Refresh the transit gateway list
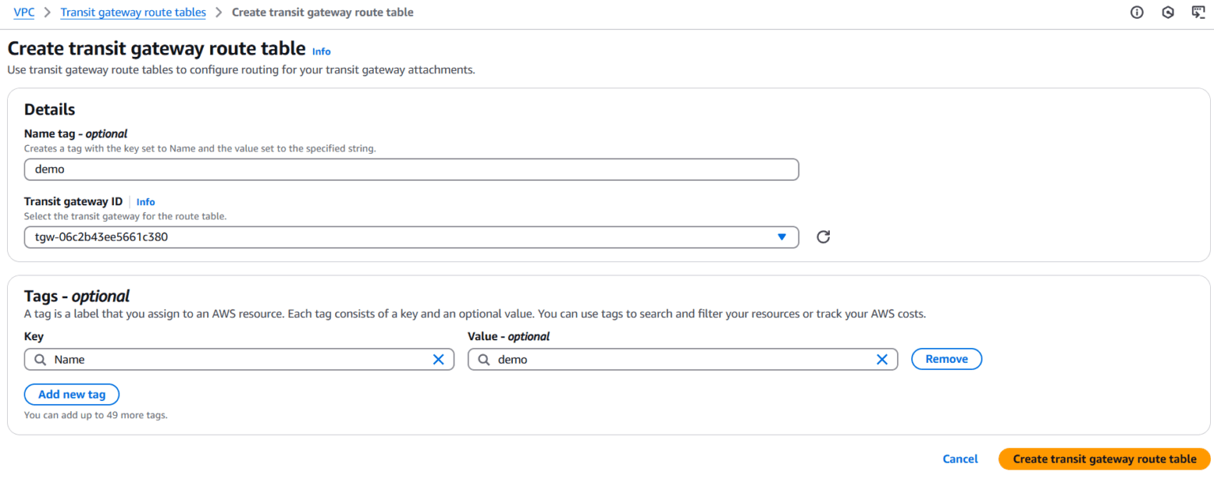This screenshot has width=1214, height=490. (x=823, y=236)
